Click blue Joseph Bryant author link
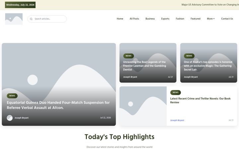Screen dimensions: 239x149 [177, 120]
